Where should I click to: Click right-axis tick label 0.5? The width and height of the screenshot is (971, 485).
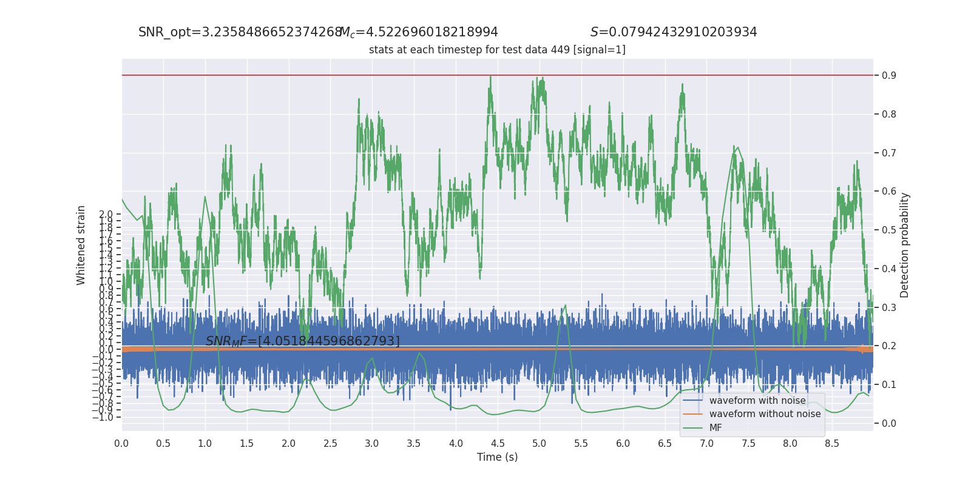pos(889,230)
